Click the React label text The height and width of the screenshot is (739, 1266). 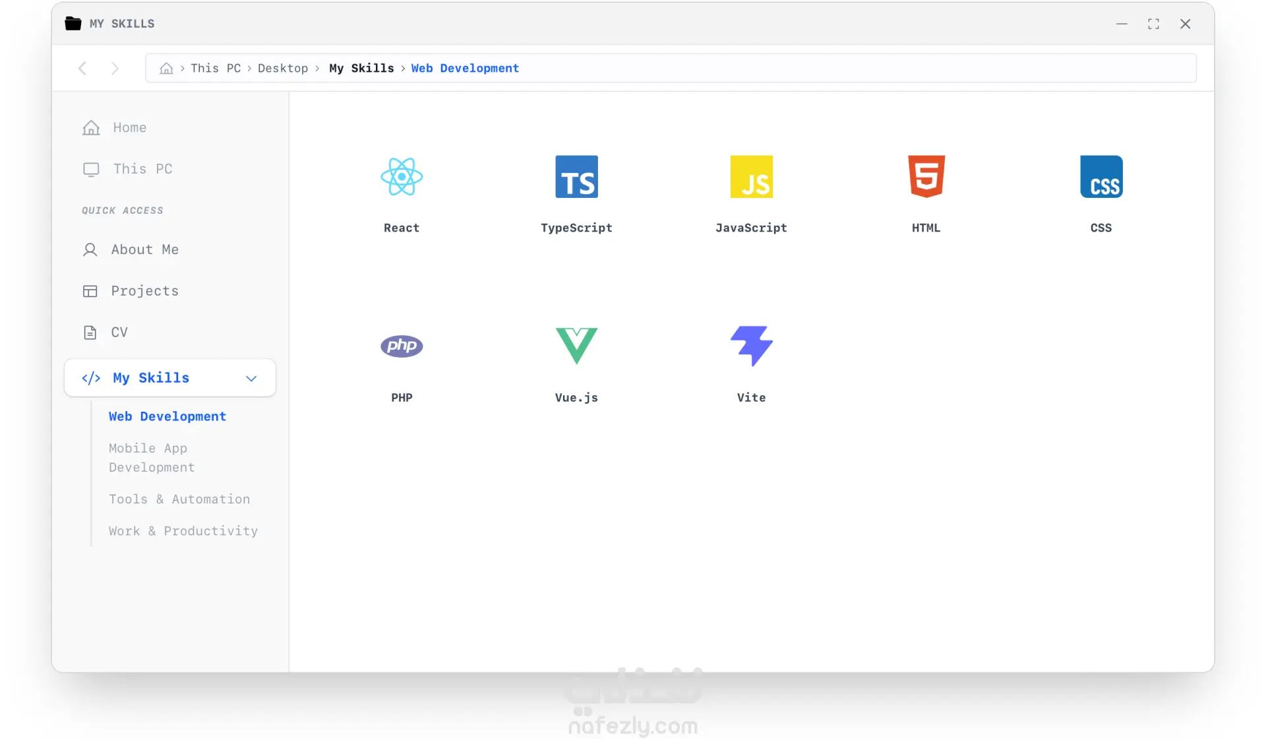pos(402,228)
